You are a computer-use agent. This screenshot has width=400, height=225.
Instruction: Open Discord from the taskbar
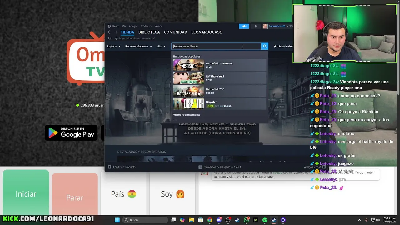[219, 220]
